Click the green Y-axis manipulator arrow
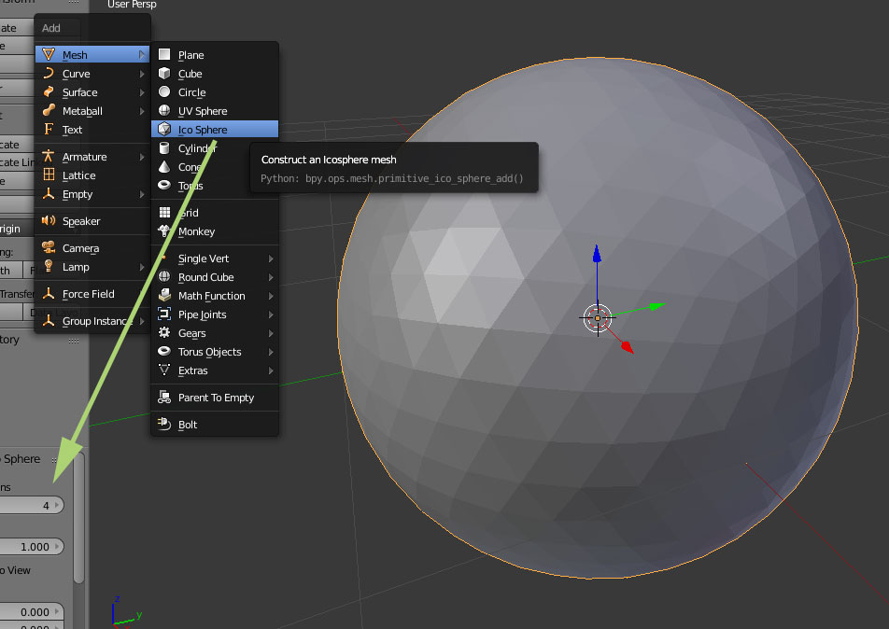This screenshot has width=889, height=629. (x=656, y=306)
